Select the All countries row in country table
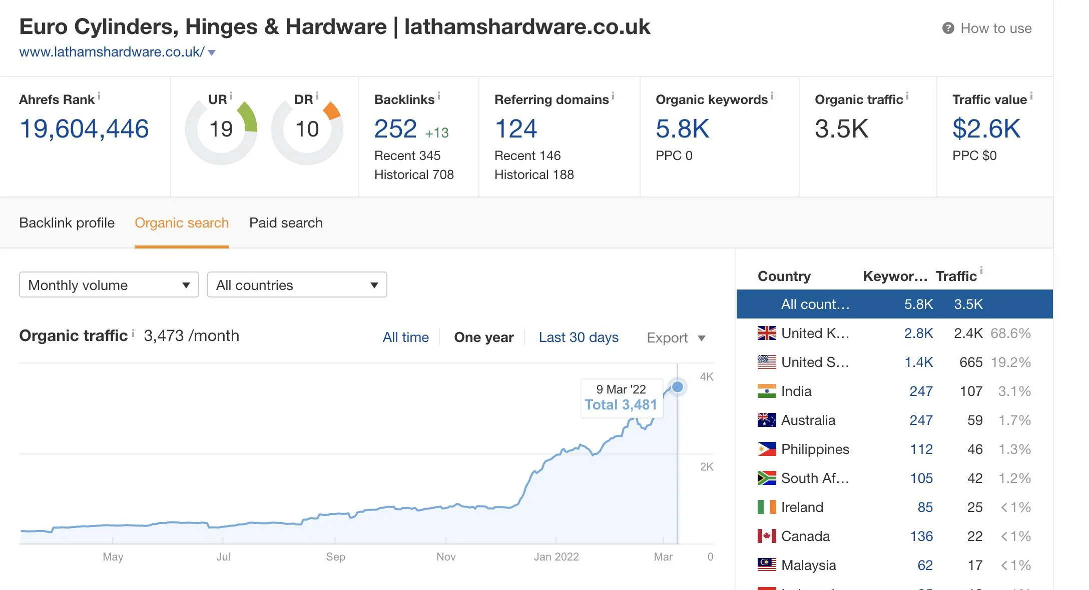This screenshot has width=1089, height=590. (894, 304)
